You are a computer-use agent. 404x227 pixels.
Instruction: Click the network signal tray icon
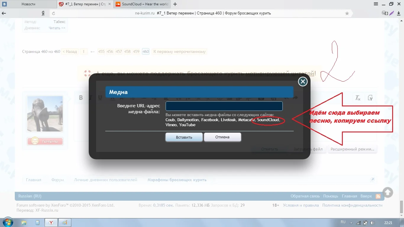point(358,223)
